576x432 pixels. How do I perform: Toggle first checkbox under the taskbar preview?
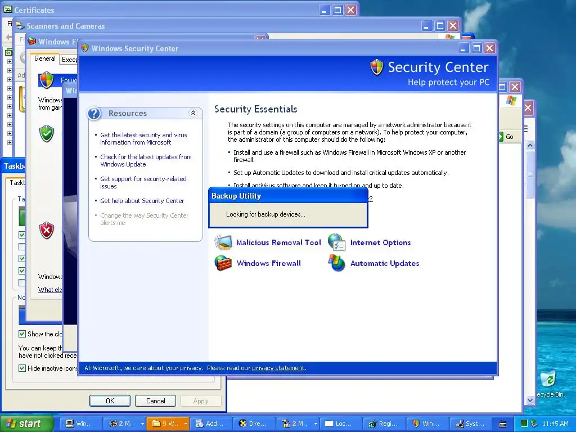point(22,235)
